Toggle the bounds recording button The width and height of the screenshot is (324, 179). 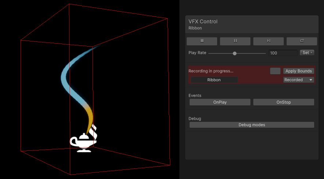275,71
